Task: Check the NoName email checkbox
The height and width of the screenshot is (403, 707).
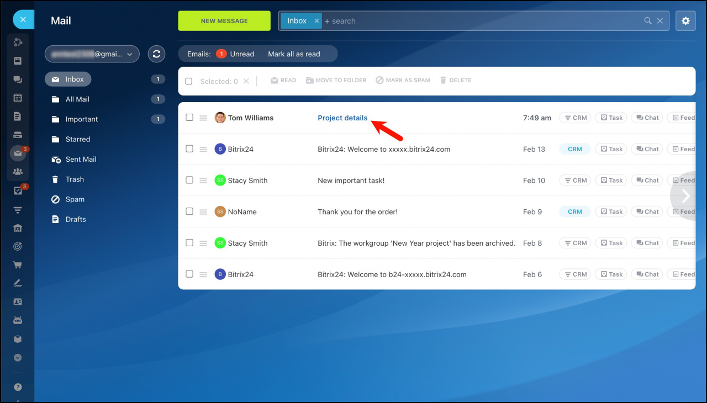Action: (x=189, y=211)
